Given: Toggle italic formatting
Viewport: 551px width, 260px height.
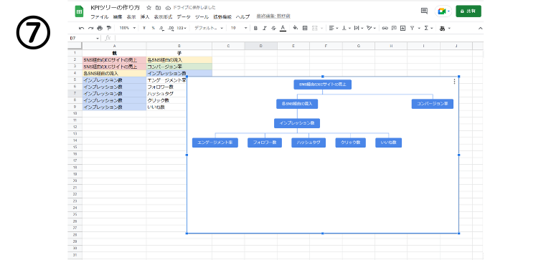Looking at the screenshot, I should click(x=265, y=28).
